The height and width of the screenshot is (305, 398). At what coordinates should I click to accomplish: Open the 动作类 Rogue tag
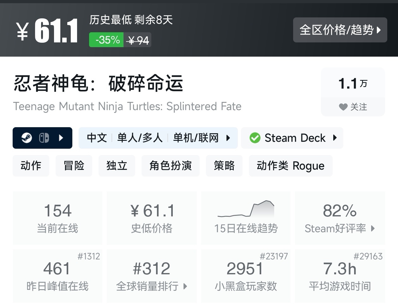291,166
